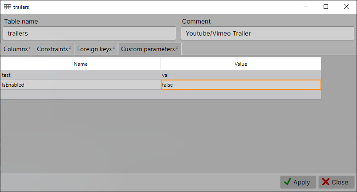This screenshot has height=192, width=357.
Task: Click the 'false' value cell
Action: coord(241,85)
